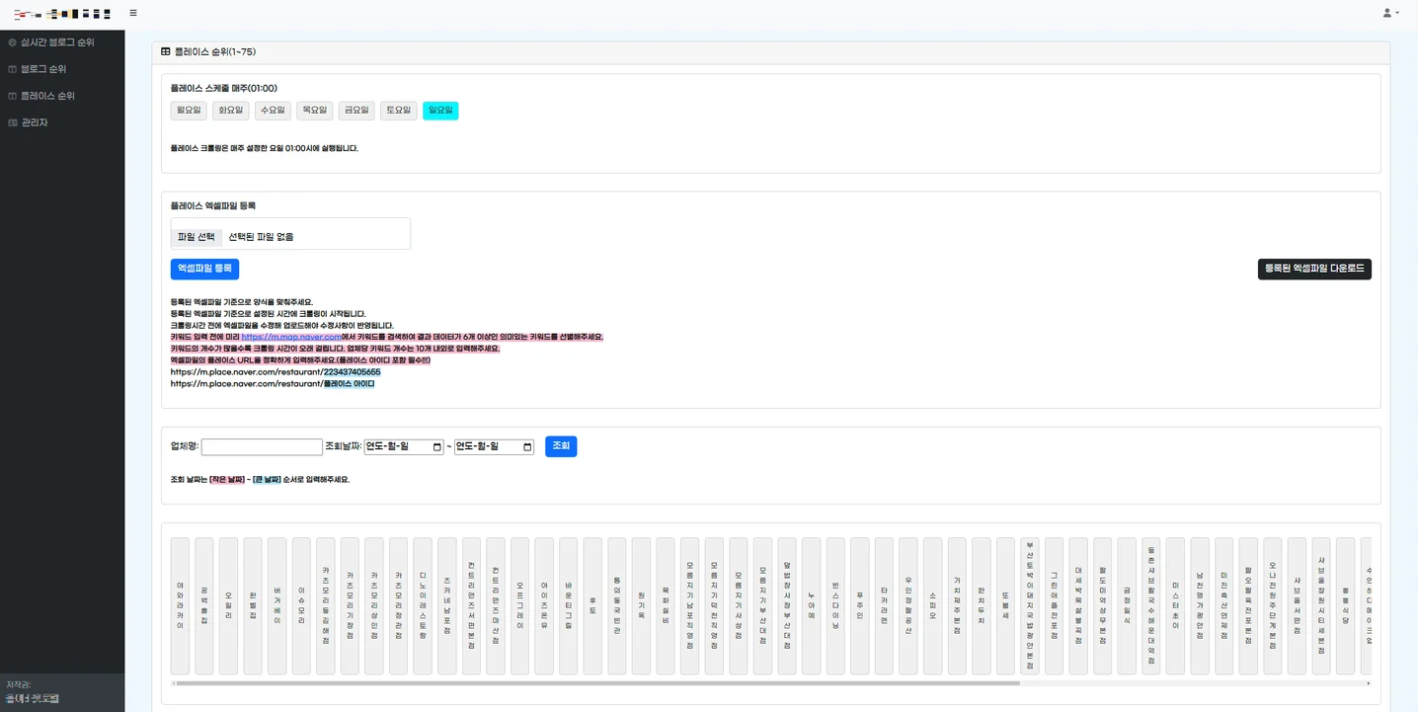The width and height of the screenshot is (1418, 712).
Task: Click the 파일 선택 file chooser button
Action: tap(197, 237)
